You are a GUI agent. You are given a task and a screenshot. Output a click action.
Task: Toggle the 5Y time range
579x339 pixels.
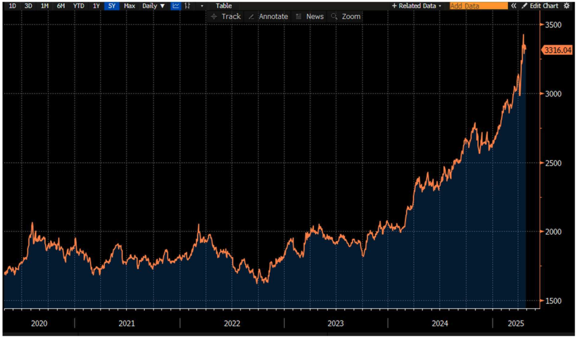click(x=112, y=6)
